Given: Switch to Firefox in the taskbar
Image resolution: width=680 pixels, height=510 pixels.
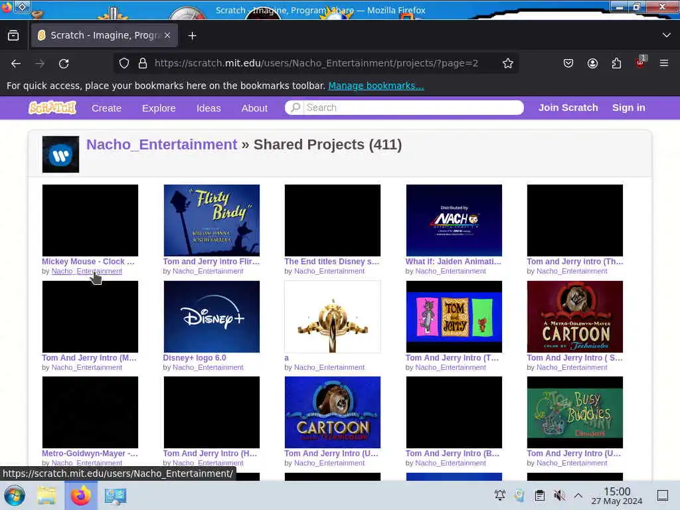Looking at the screenshot, I should (x=80, y=495).
